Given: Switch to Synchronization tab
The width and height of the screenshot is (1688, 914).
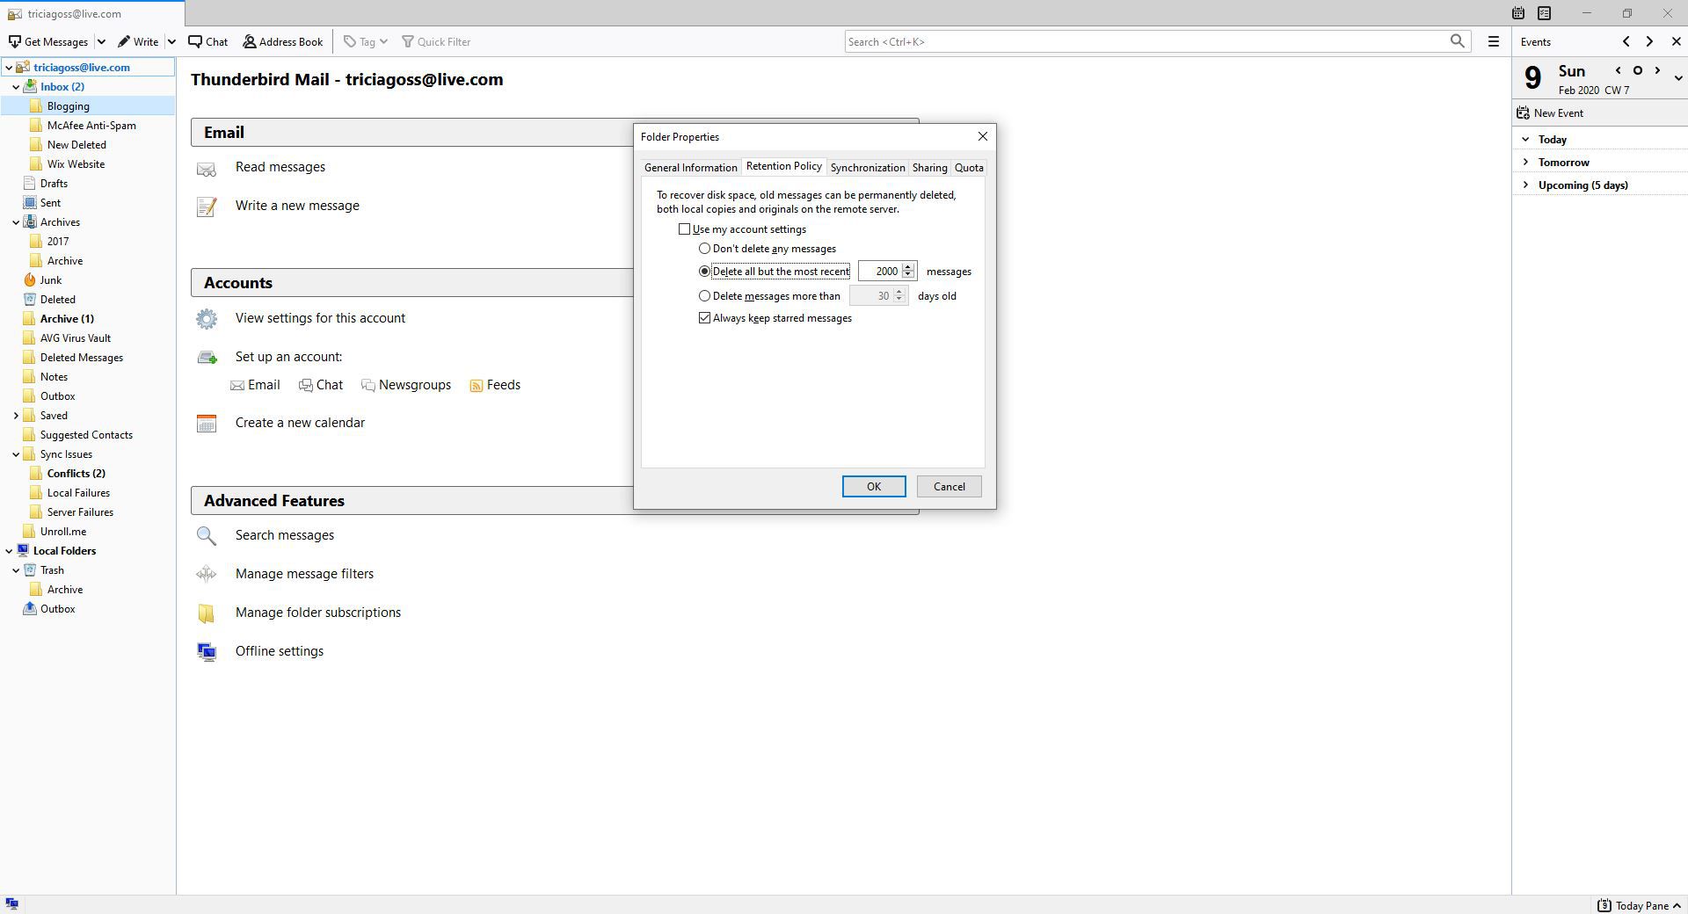Looking at the screenshot, I should 867,167.
